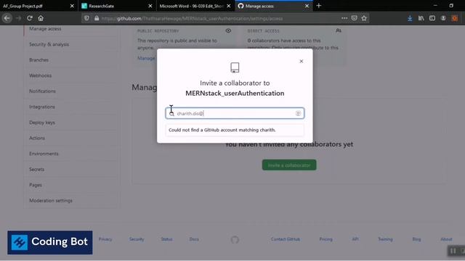Open Moderation settings

pyautogui.click(x=51, y=201)
